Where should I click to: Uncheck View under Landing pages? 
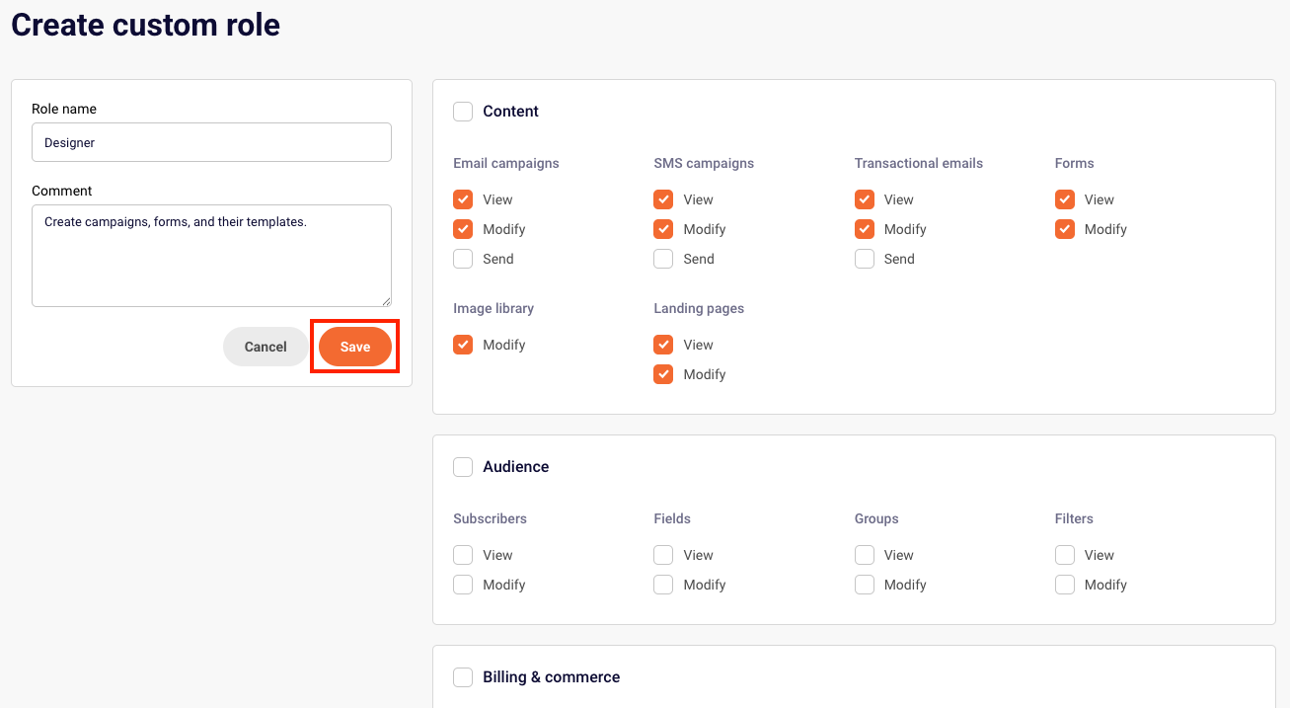(x=663, y=345)
